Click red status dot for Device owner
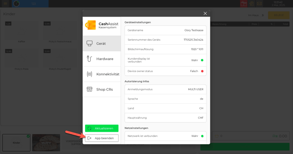Screen dimensions: 293x154 tap(202, 71)
